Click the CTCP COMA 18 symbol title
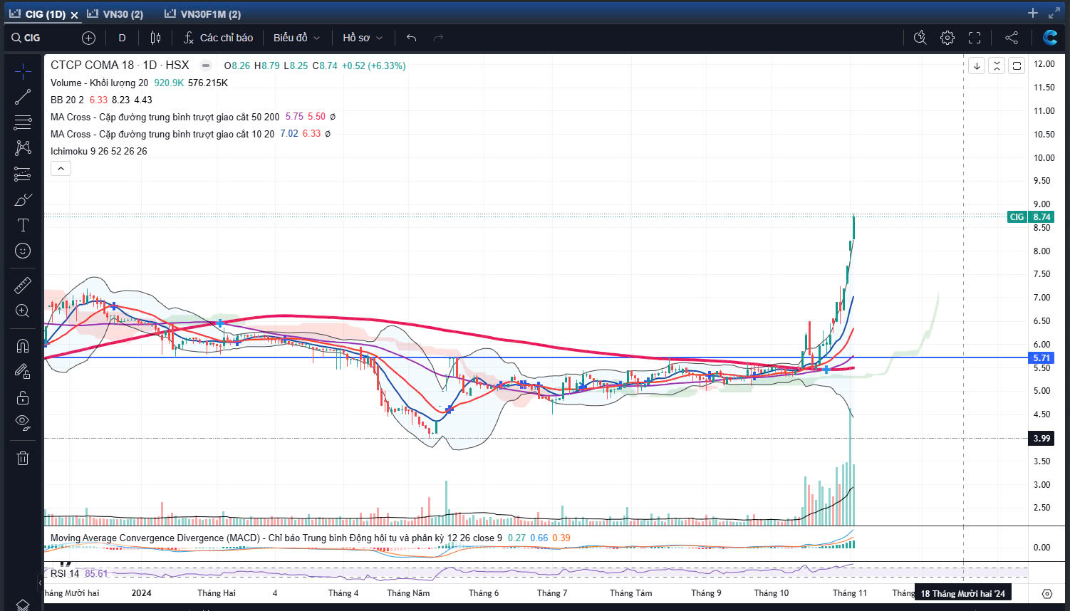Viewport: 1070px width, 611px height. click(x=120, y=65)
